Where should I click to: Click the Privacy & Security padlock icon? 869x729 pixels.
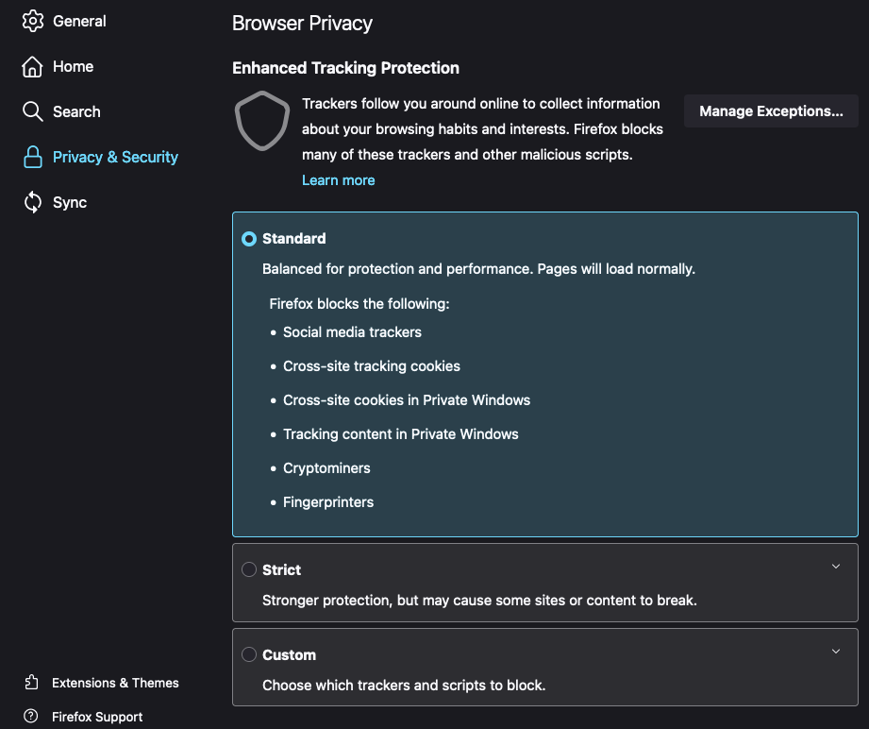click(x=33, y=157)
